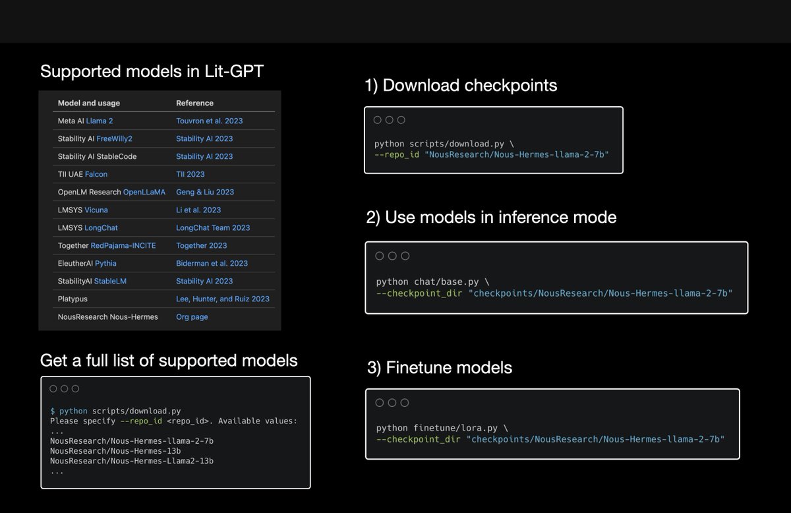Click the "Please specify --repo_id" terminal output line
The image size is (791, 513).
point(174,421)
